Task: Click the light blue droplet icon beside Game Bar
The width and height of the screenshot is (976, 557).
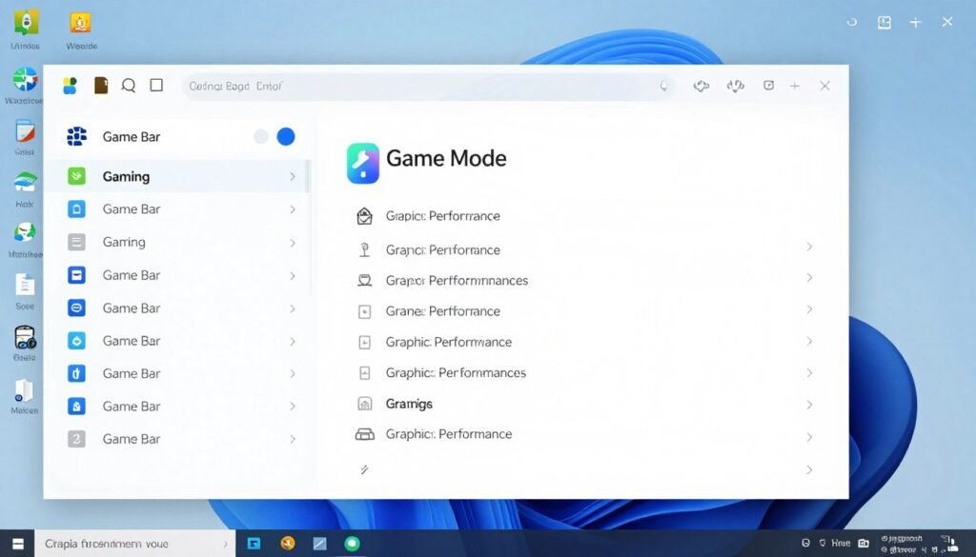Action: point(76,341)
